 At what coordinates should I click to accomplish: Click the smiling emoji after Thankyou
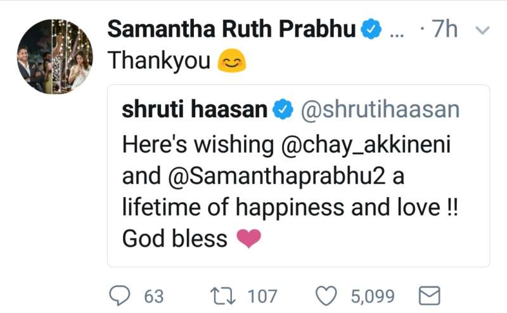[x=231, y=61]
